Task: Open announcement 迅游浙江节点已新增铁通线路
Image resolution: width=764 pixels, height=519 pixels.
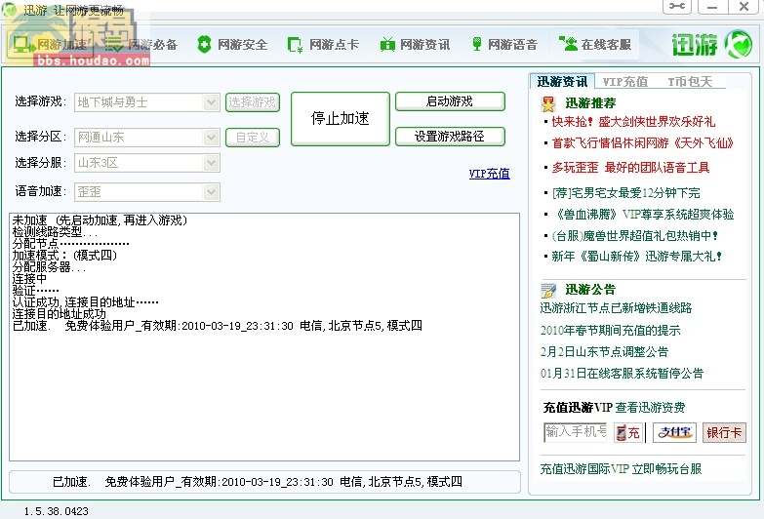Action: point(616,308)
